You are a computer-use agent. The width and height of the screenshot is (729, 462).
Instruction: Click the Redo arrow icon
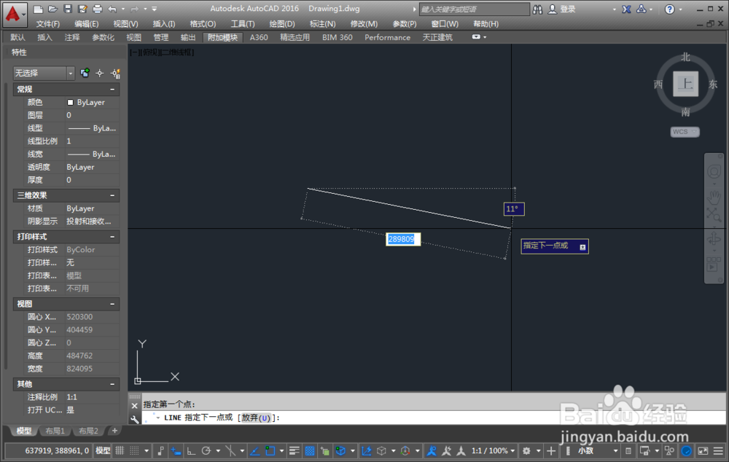134,9
